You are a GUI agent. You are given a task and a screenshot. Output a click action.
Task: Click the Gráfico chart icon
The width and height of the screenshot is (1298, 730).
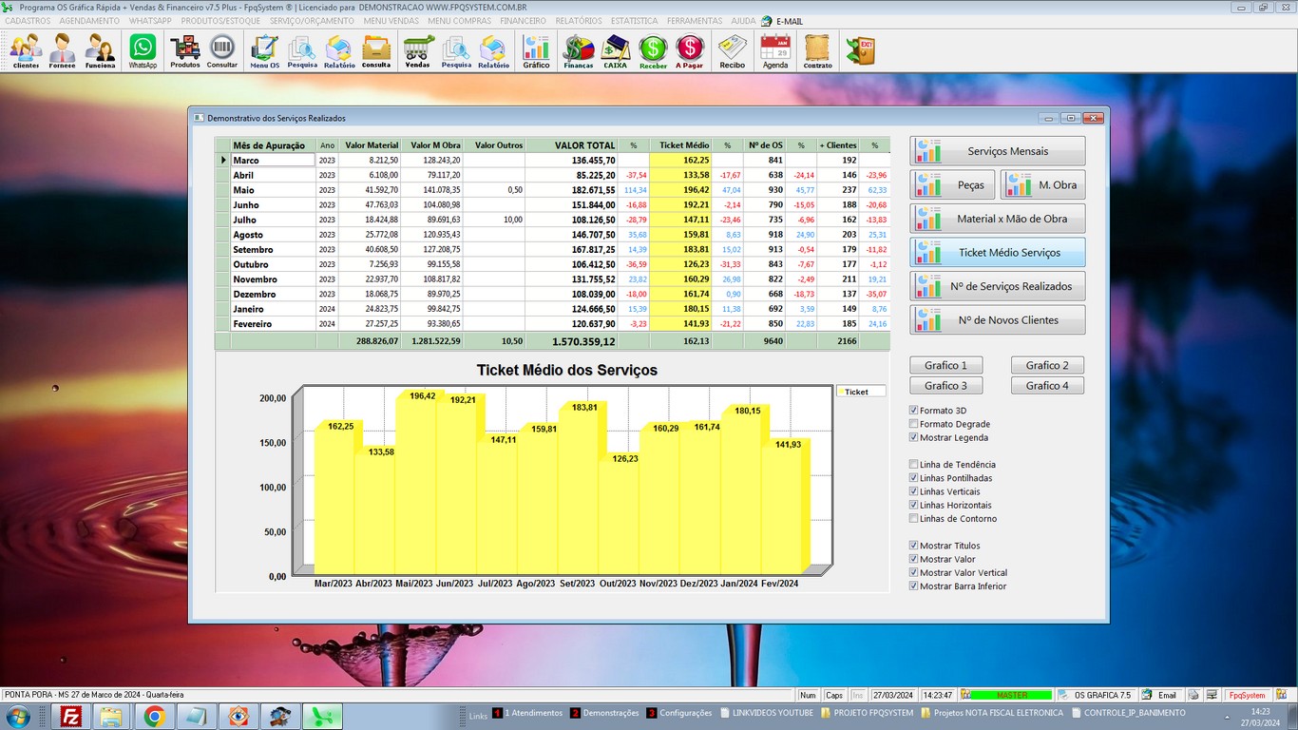pos(536,50)
